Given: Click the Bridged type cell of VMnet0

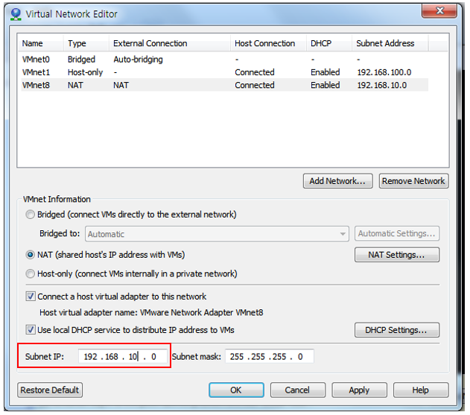Looking at the screenshot, I should tap(81, 60).
